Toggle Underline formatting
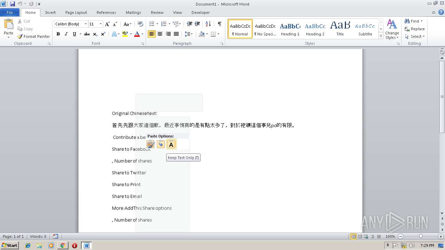This screenshot has height=250, width=445. [x=74, y=34]
